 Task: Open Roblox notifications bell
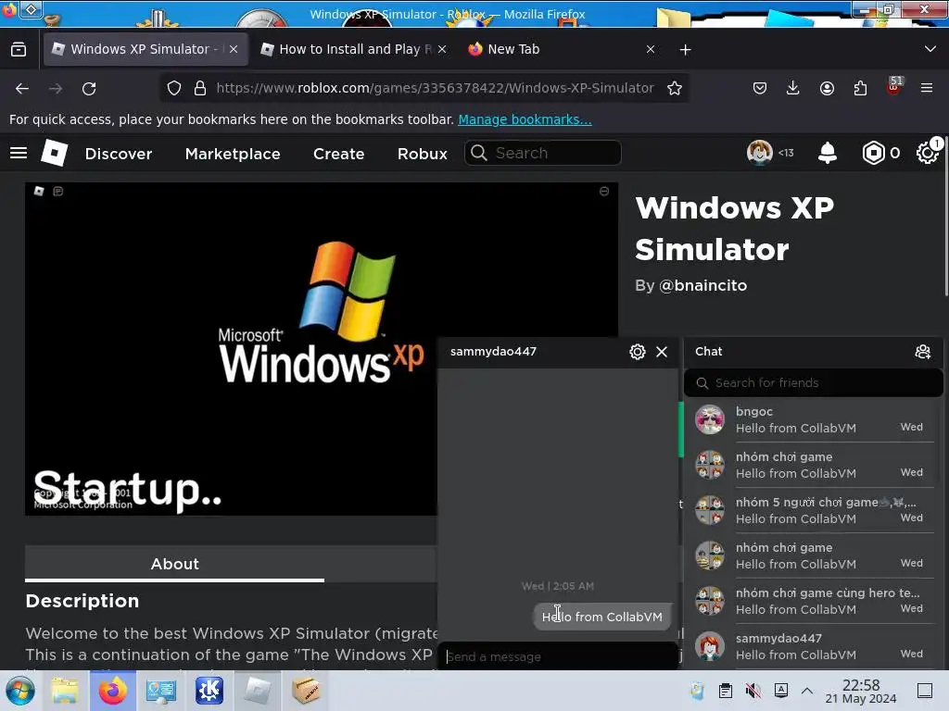(x=828, y=153)
